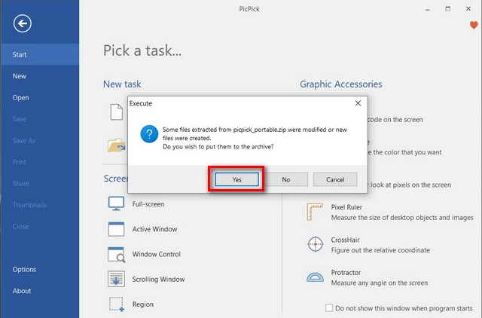Click the 'Graphic Accessories' heading
The image size is (482, 318).
point(341,84)
